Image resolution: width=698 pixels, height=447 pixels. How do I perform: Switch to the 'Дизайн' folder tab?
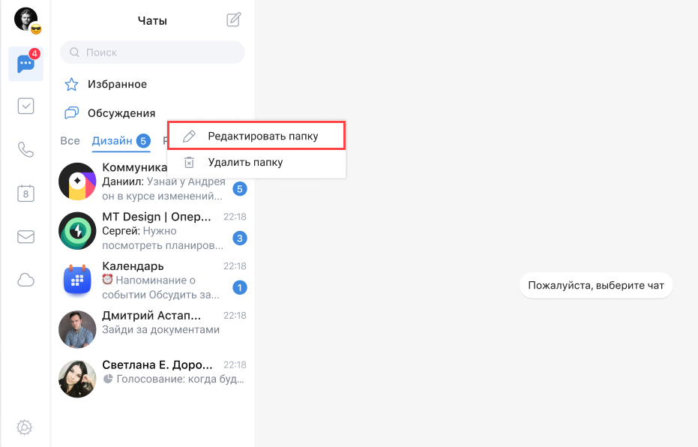112,141
